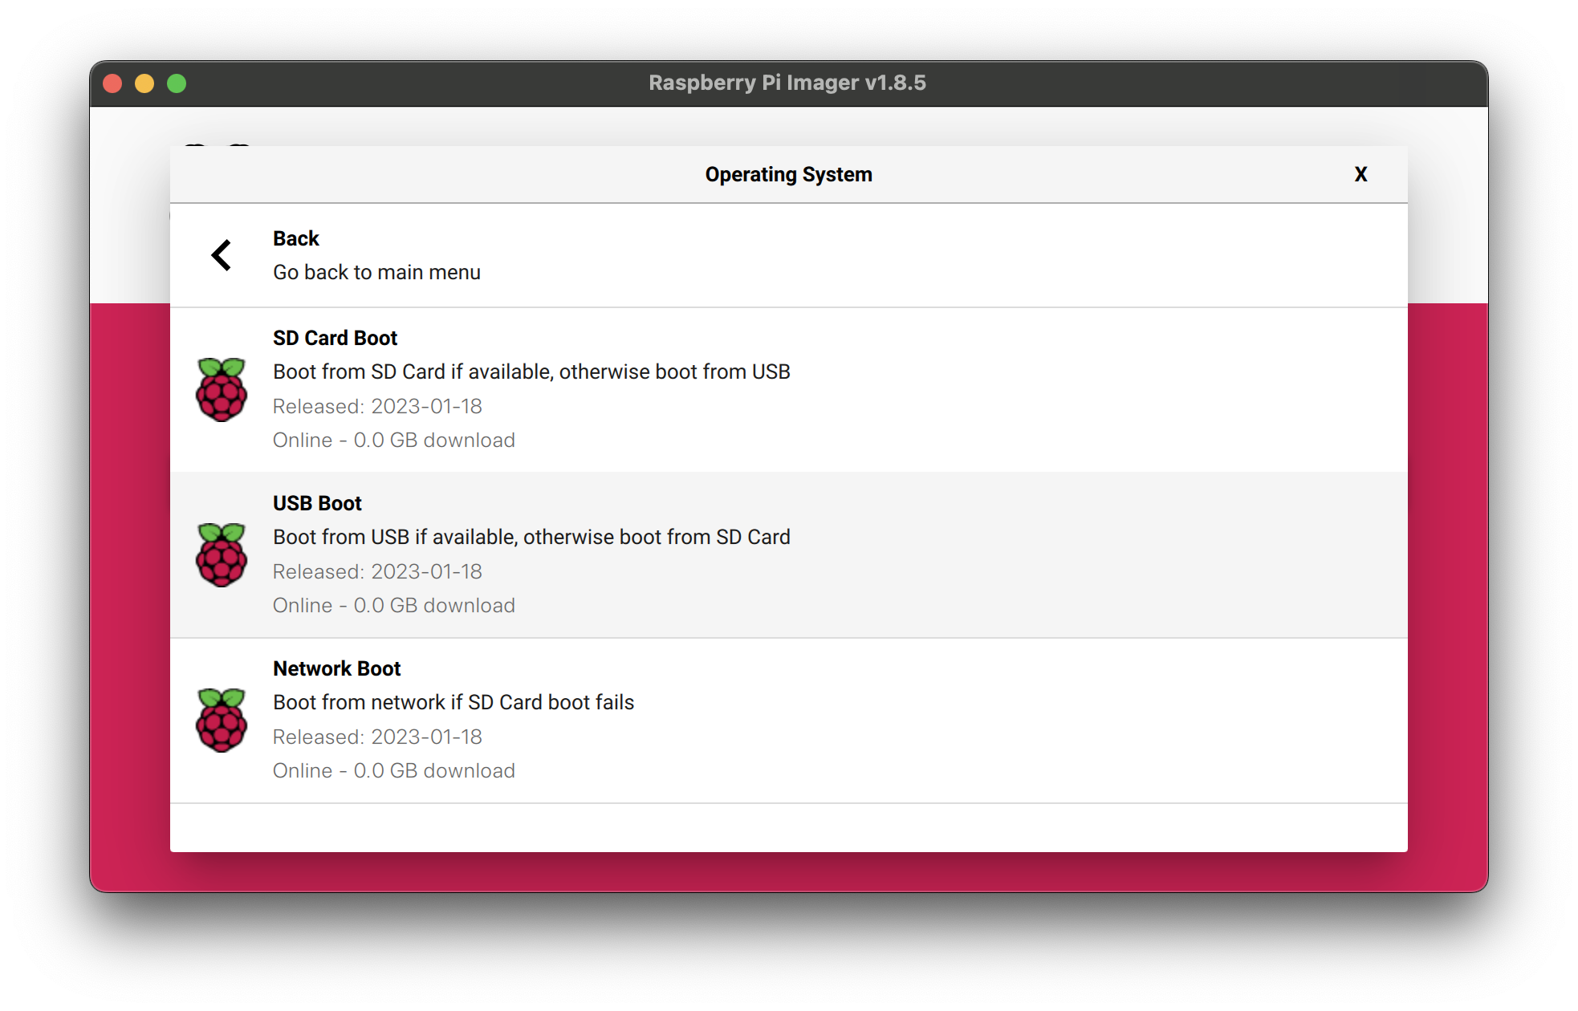Click the Operating System dialog header title
The width and height of the screenshot is (1578, 1011).
tap(788, 174)
